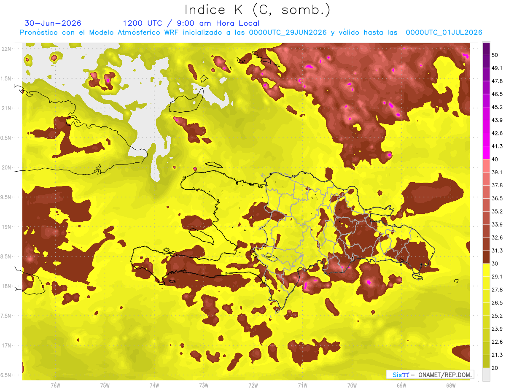Screen dimensions: 506x391
Task: Select the date text "30-Jun-2026"
Action: [x=53, y=23]
